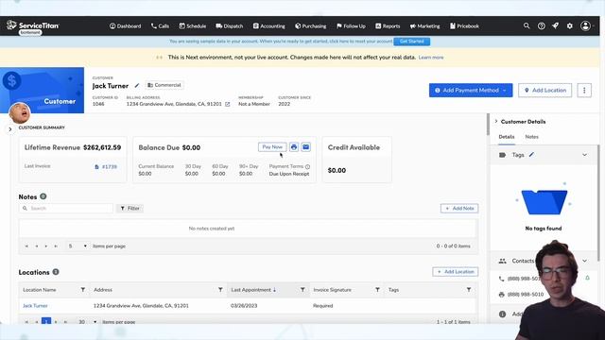Print the balance statement
The image size is (605, 340).
(x=294, y=147)
